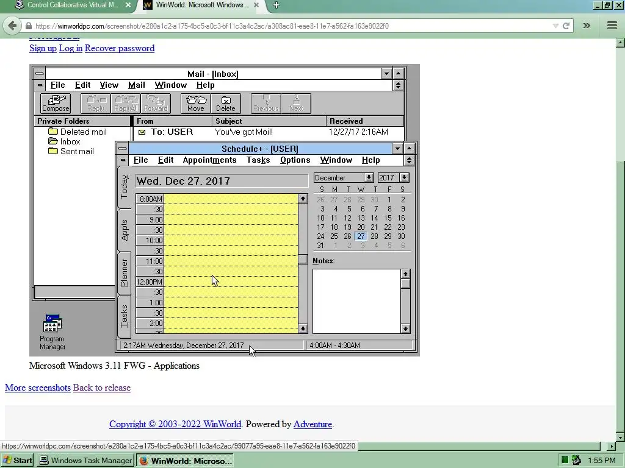
Task: Switch to the Today tab in Schedule+
Action: coord(125,186)
